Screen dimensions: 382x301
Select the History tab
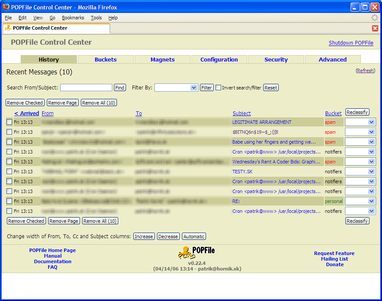pyautogui.click(x=49, y=59)
